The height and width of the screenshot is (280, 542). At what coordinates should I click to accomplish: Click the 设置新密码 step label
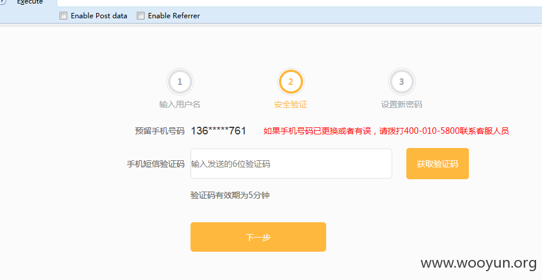402,104
